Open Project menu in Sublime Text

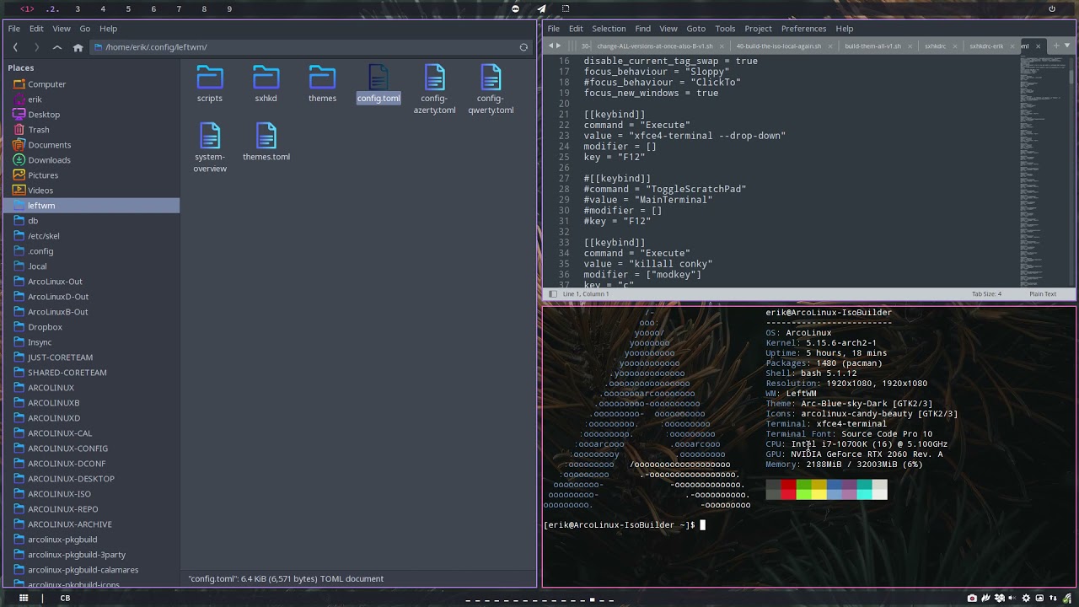[758, 29]
